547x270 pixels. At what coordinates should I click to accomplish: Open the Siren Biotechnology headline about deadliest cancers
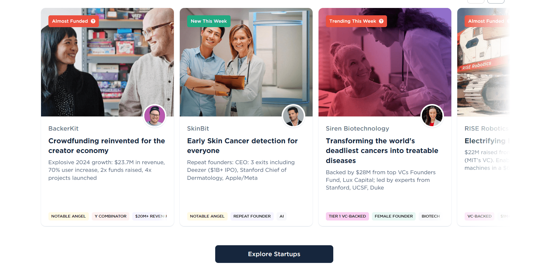coord(382,151)
